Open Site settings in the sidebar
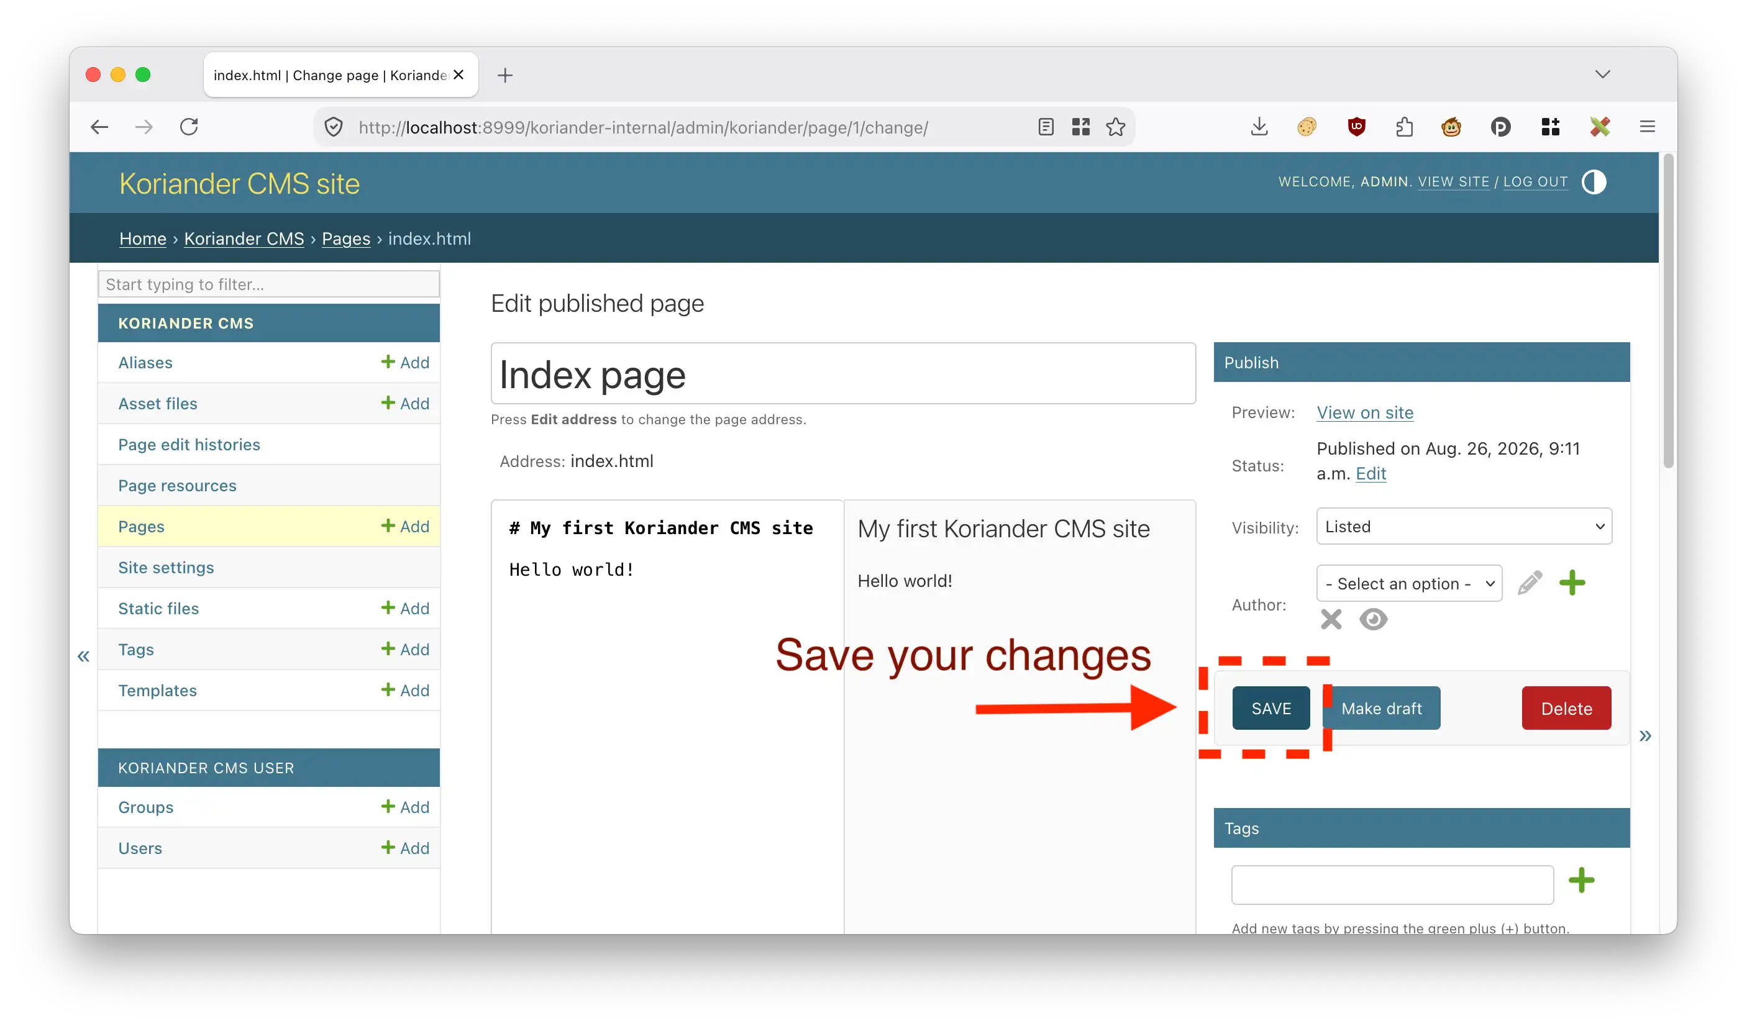Image resolution: width=1747 pixels, height=1026 pixels. click(166, 567)
